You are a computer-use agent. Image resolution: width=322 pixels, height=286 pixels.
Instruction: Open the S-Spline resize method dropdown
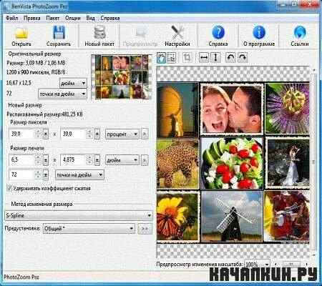[79, 215]
